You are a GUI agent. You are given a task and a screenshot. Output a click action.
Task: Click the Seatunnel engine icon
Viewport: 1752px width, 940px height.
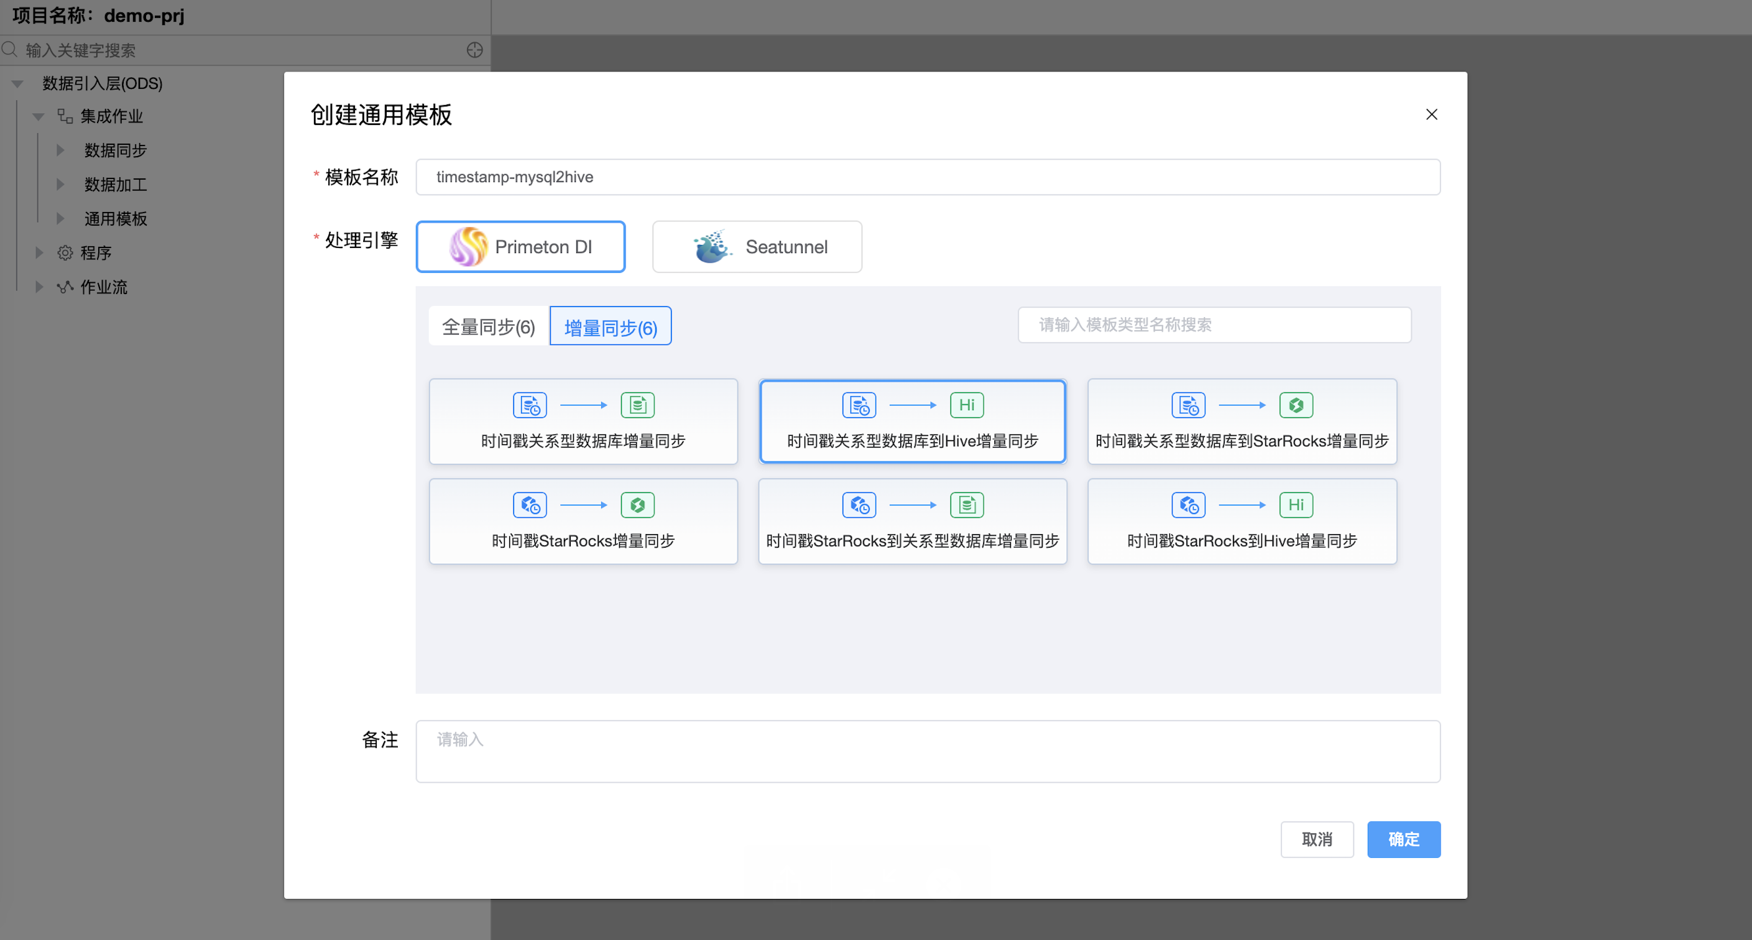(711, 246)
